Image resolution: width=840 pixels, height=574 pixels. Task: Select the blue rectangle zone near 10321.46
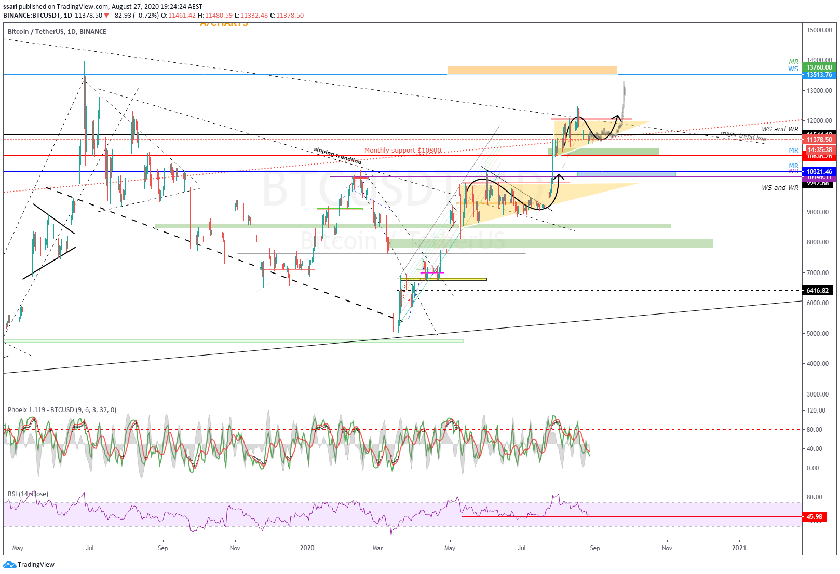click(x=626, y=174)
